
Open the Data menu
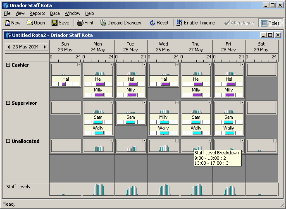click(55, 13)
